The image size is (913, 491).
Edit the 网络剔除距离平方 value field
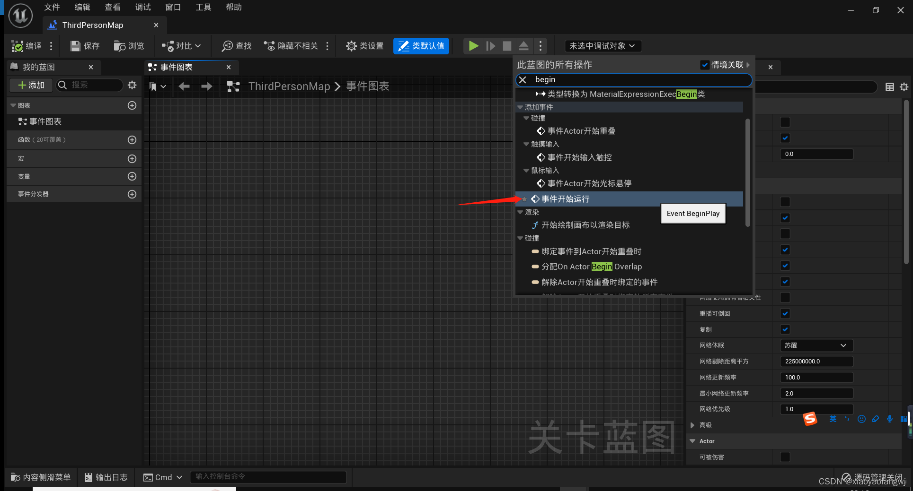click(816, 362)
